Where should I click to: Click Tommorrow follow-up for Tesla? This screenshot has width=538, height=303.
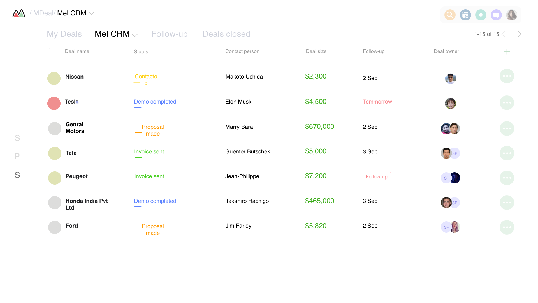377,102
